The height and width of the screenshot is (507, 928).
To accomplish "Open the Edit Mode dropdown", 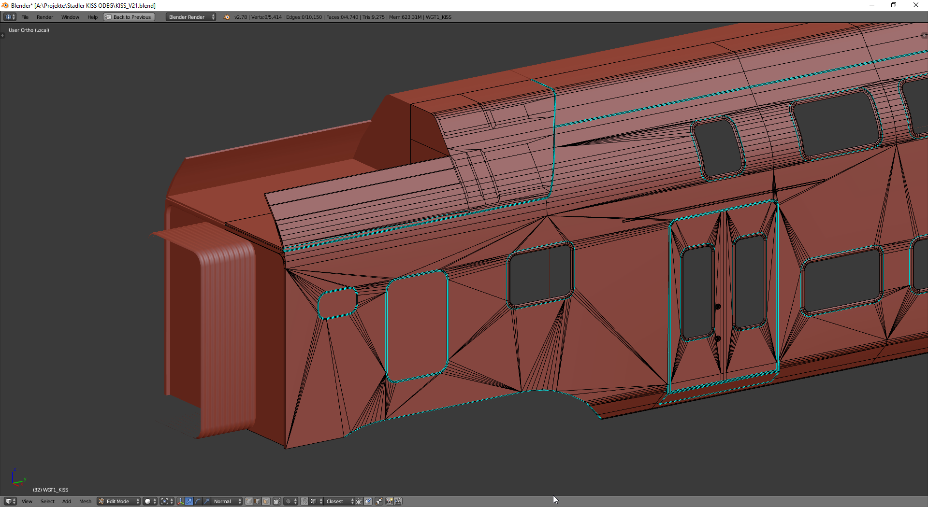I will [118, 501].
